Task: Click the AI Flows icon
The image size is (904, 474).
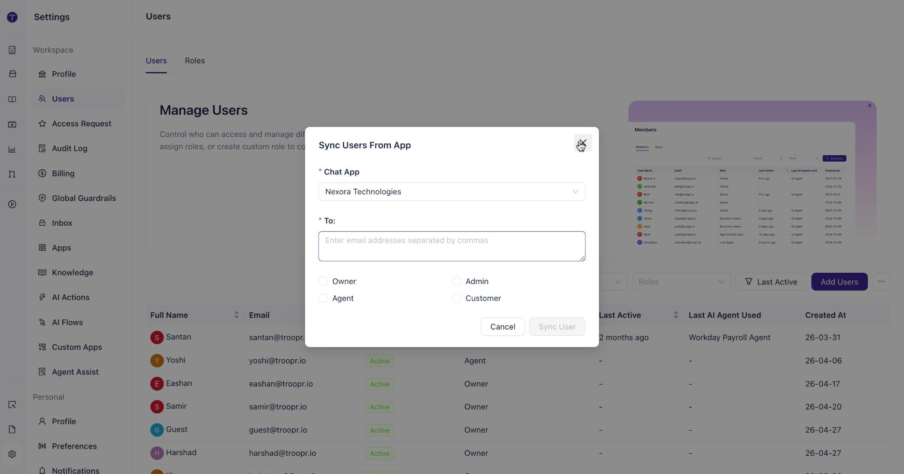Action: (42, 323)
